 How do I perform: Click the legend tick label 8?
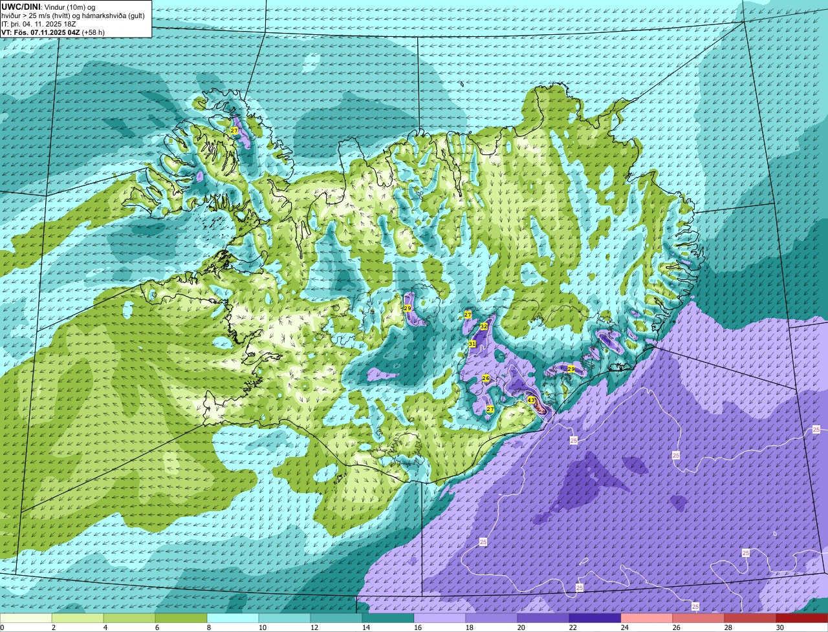(208, 627)
